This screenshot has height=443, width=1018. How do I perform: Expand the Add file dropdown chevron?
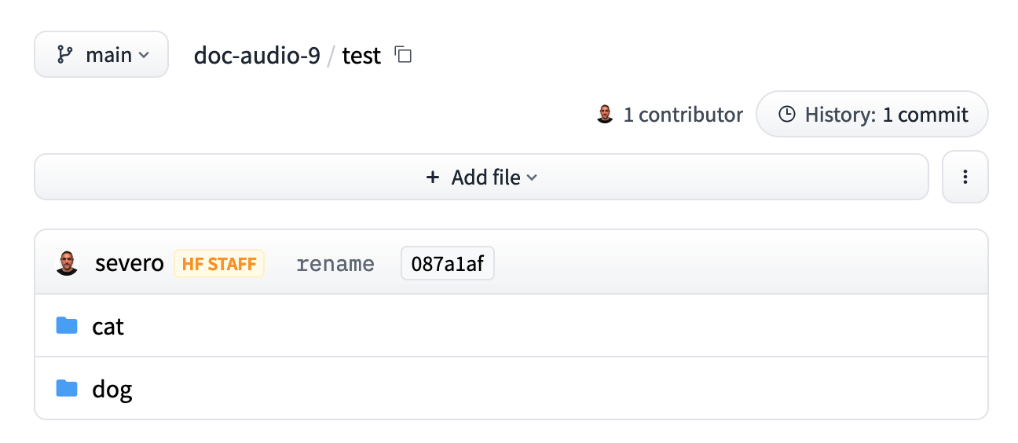point(532,178)
